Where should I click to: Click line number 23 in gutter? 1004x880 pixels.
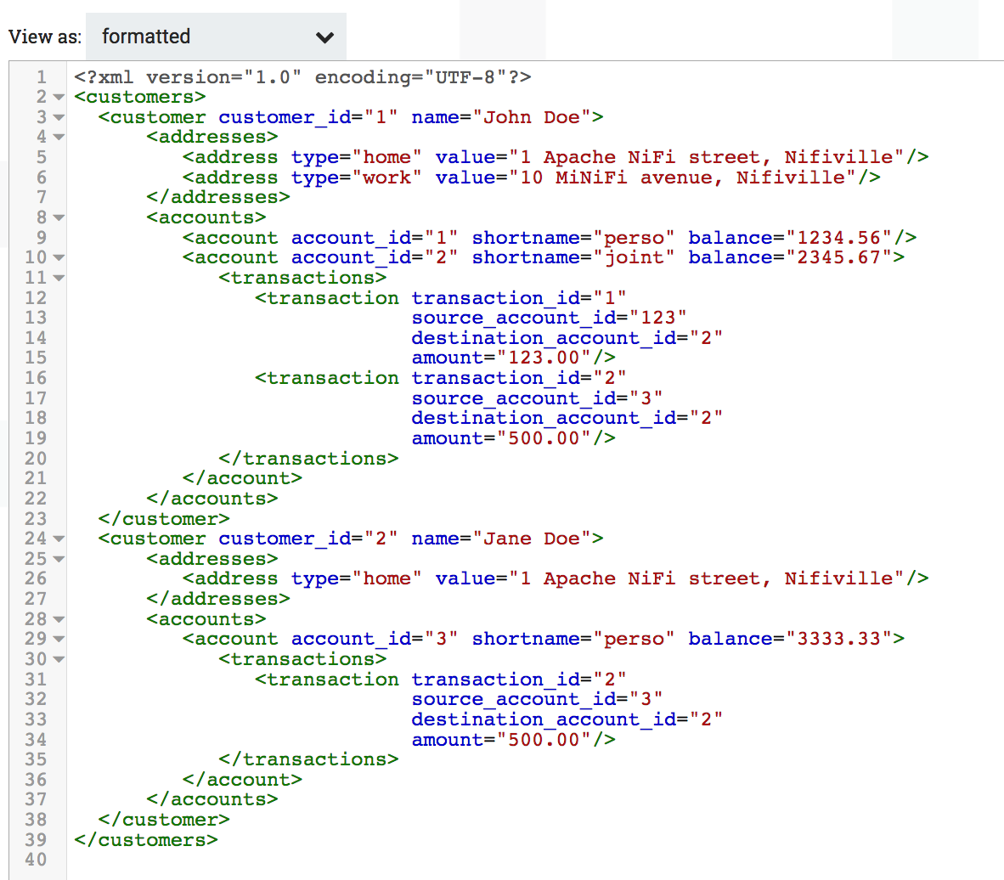tap(36, 519)
